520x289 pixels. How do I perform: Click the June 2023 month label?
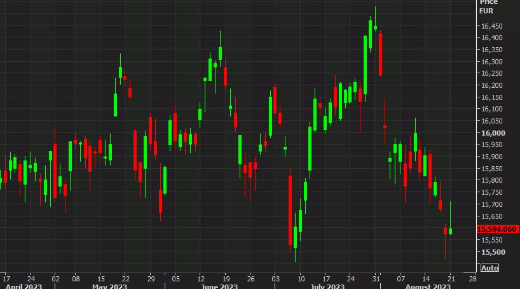tap(219, 286)
